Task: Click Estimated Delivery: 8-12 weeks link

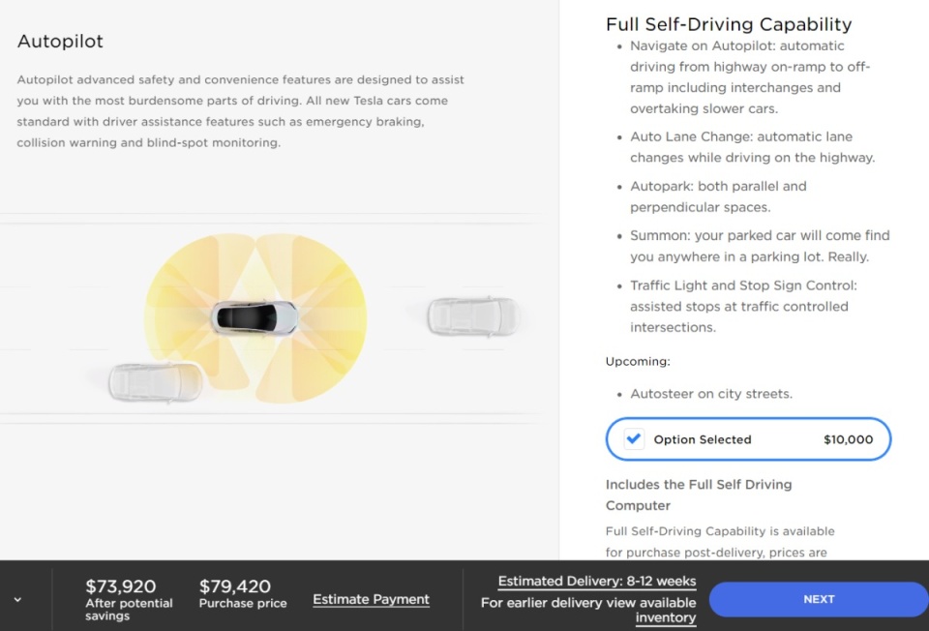Action: point(596,582)
